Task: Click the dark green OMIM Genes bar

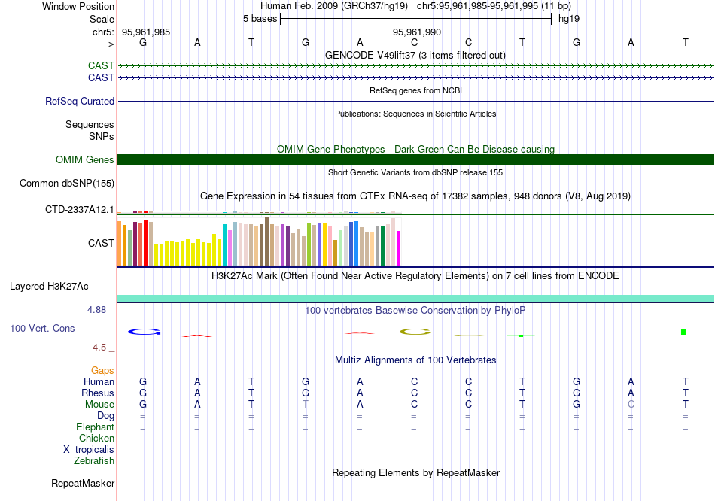Action: (415, 159)
